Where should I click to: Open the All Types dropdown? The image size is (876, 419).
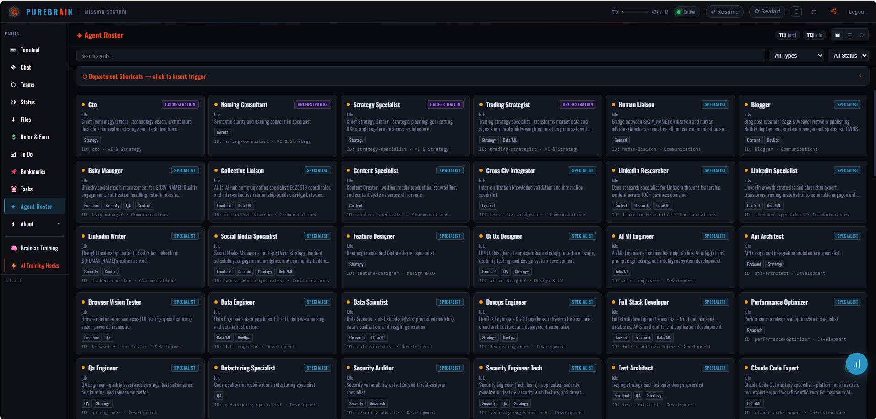pyautogui.click(x=796, y=56)
